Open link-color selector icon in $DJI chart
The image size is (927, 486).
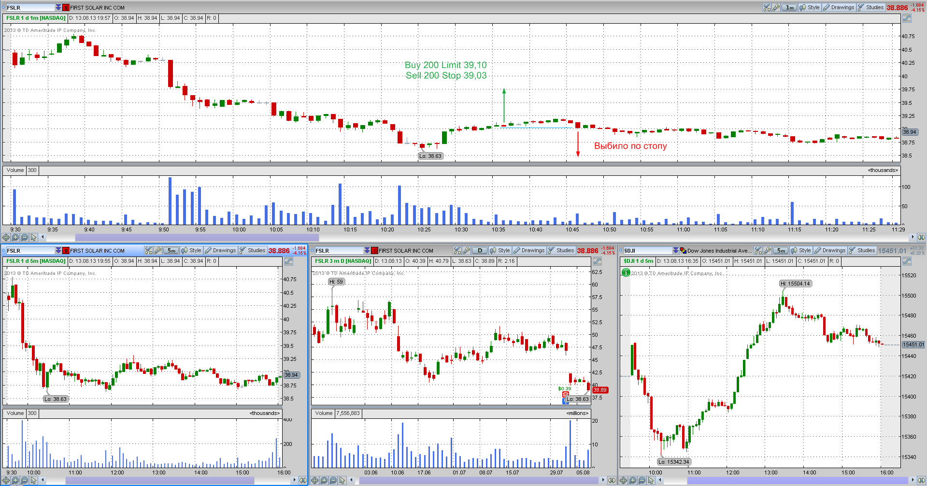683,250
